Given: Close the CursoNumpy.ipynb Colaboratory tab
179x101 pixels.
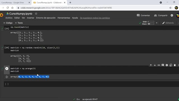Looking at the screenshot, I should (x=65, y=3).
